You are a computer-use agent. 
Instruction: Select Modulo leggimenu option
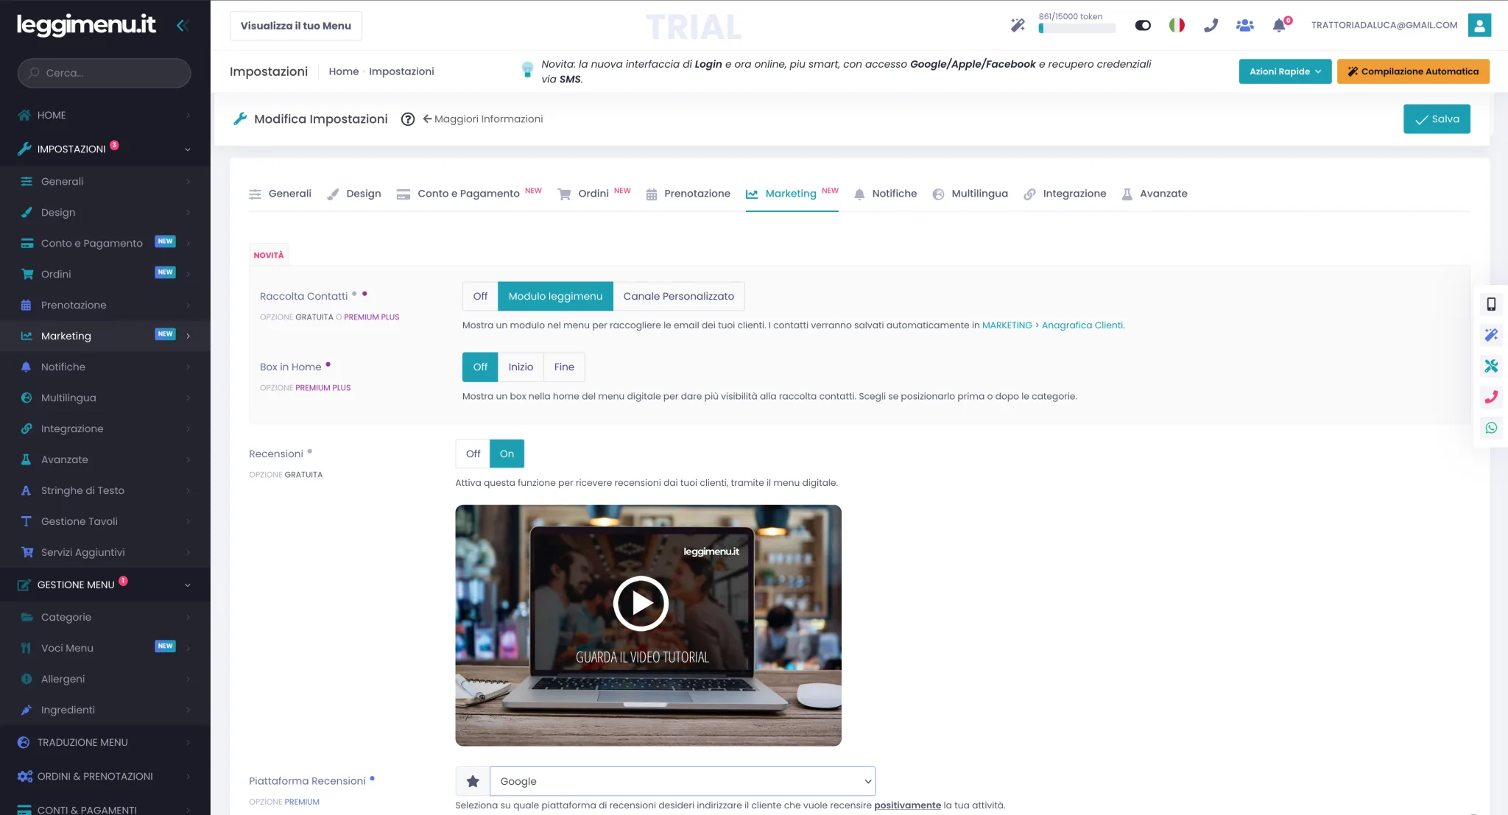tap(555, 296)
